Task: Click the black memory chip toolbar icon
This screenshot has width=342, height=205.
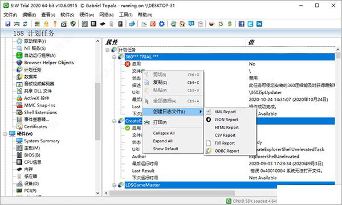Action: coord(102,24)
